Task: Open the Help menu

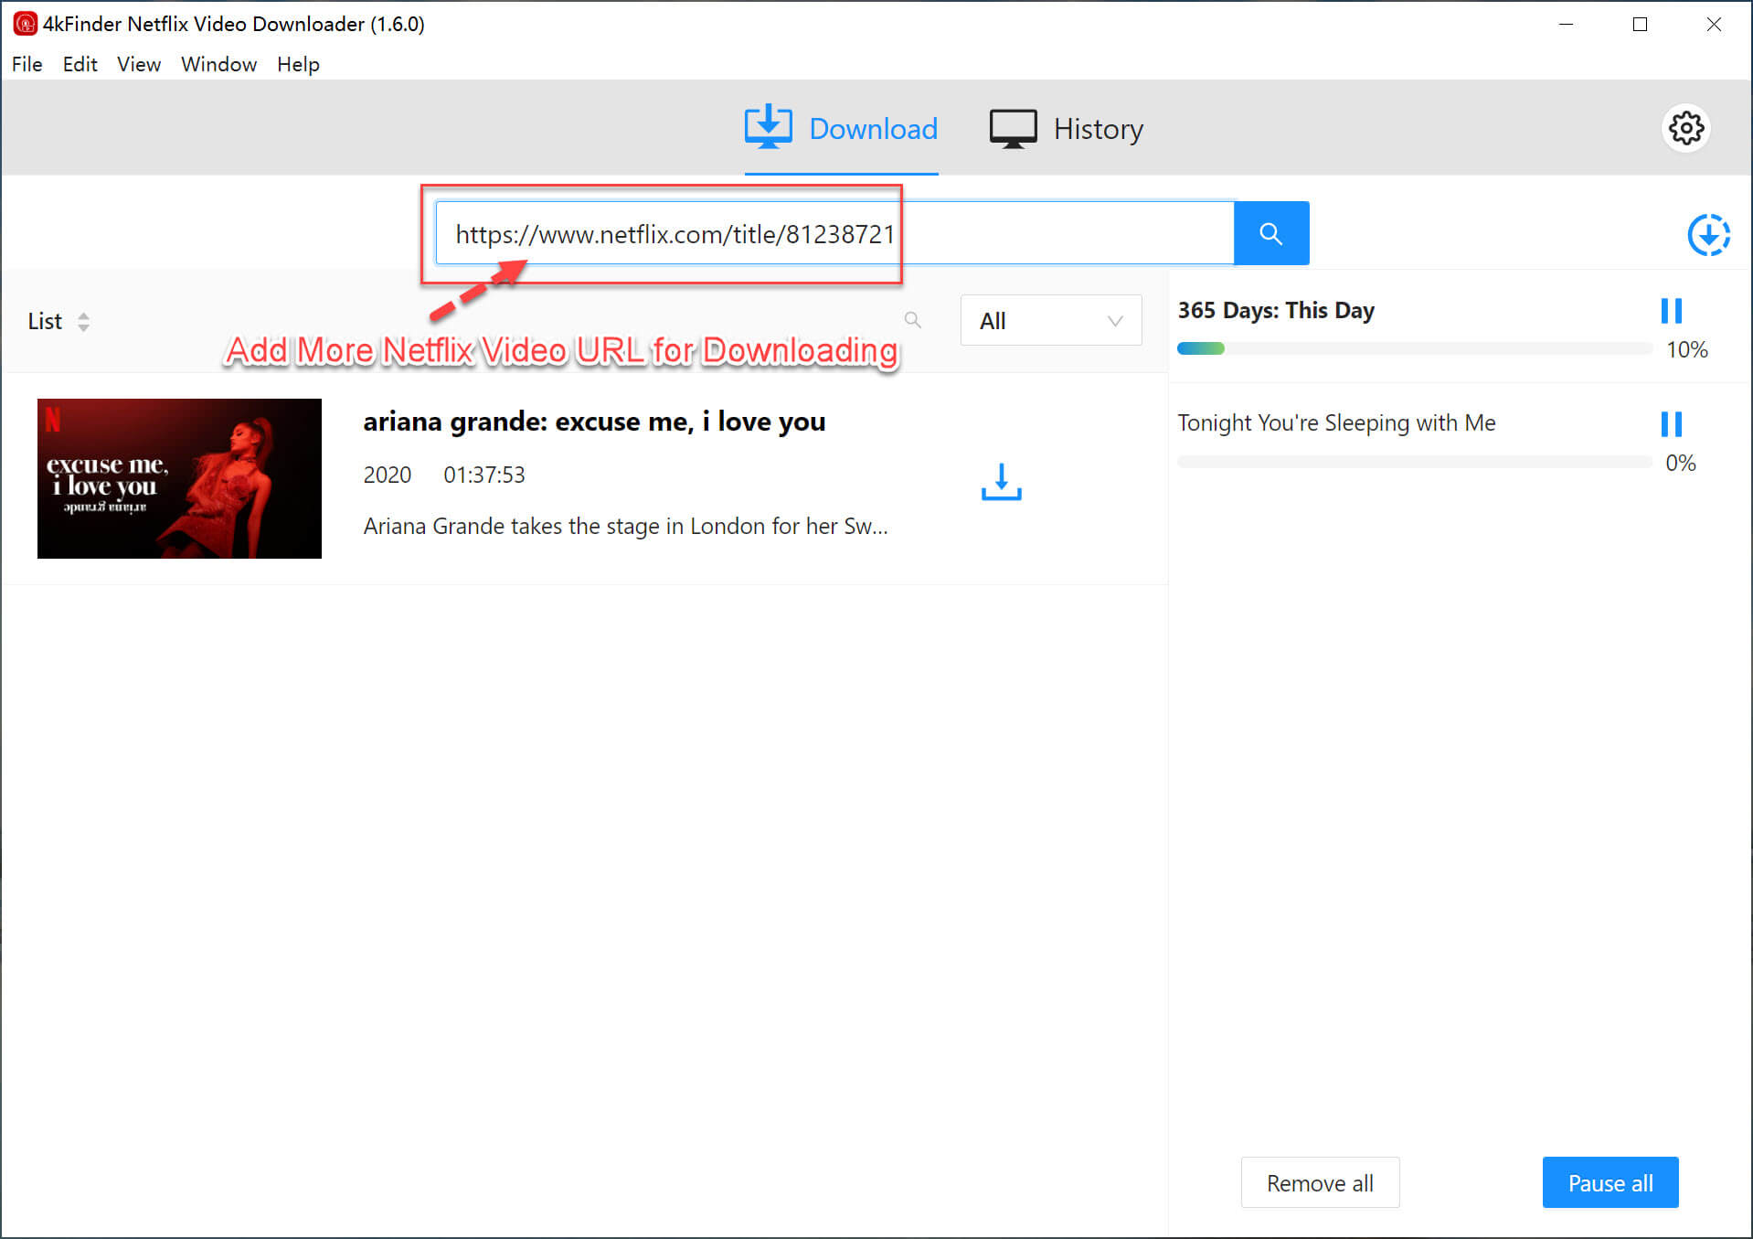Action: pyautogui.click(x=299, y=64)
